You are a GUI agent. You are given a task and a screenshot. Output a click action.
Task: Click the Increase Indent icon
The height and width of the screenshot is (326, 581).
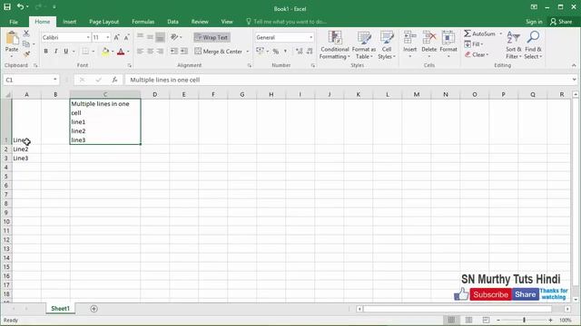coord(183,51)
